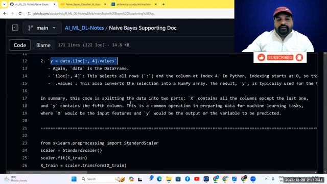Image resolution: width=327 pixels, height=184 pixels.
Task: Go forward to the next page
Action: [12, 13]
